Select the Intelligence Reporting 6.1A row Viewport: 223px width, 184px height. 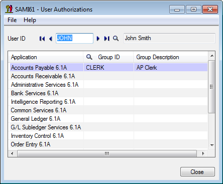[x=108, y=102]
